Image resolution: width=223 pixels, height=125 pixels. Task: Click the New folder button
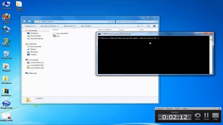coord(86,26)
